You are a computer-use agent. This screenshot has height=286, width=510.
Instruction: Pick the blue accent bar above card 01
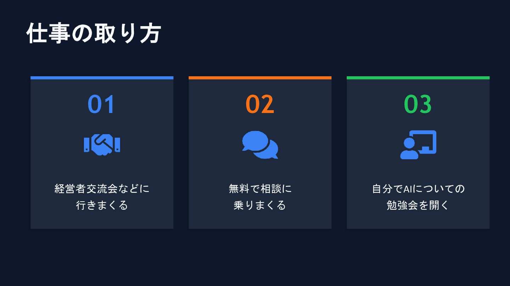(102, 78)
